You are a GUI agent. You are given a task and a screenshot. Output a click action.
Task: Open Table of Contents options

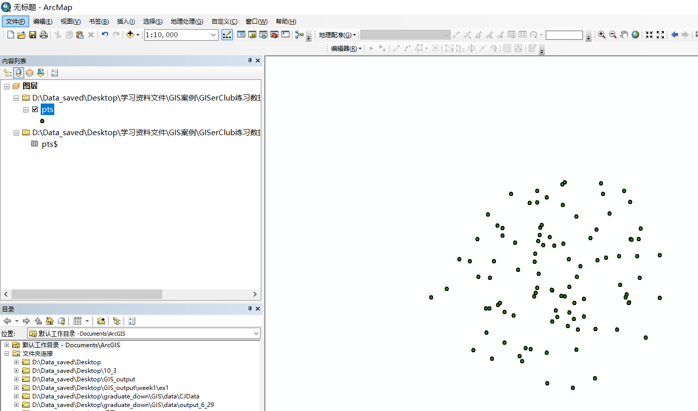coord(55,73)
